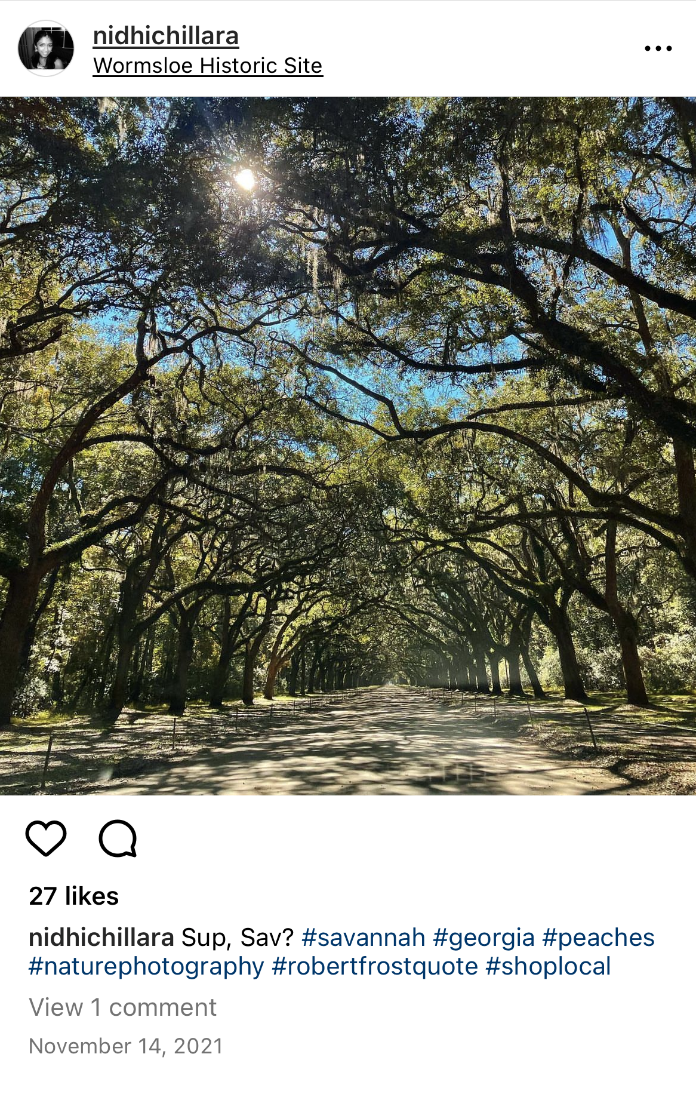Like the post with the heart icon
The width and height of the screenshot is (696, 1094).
(46, 838)
